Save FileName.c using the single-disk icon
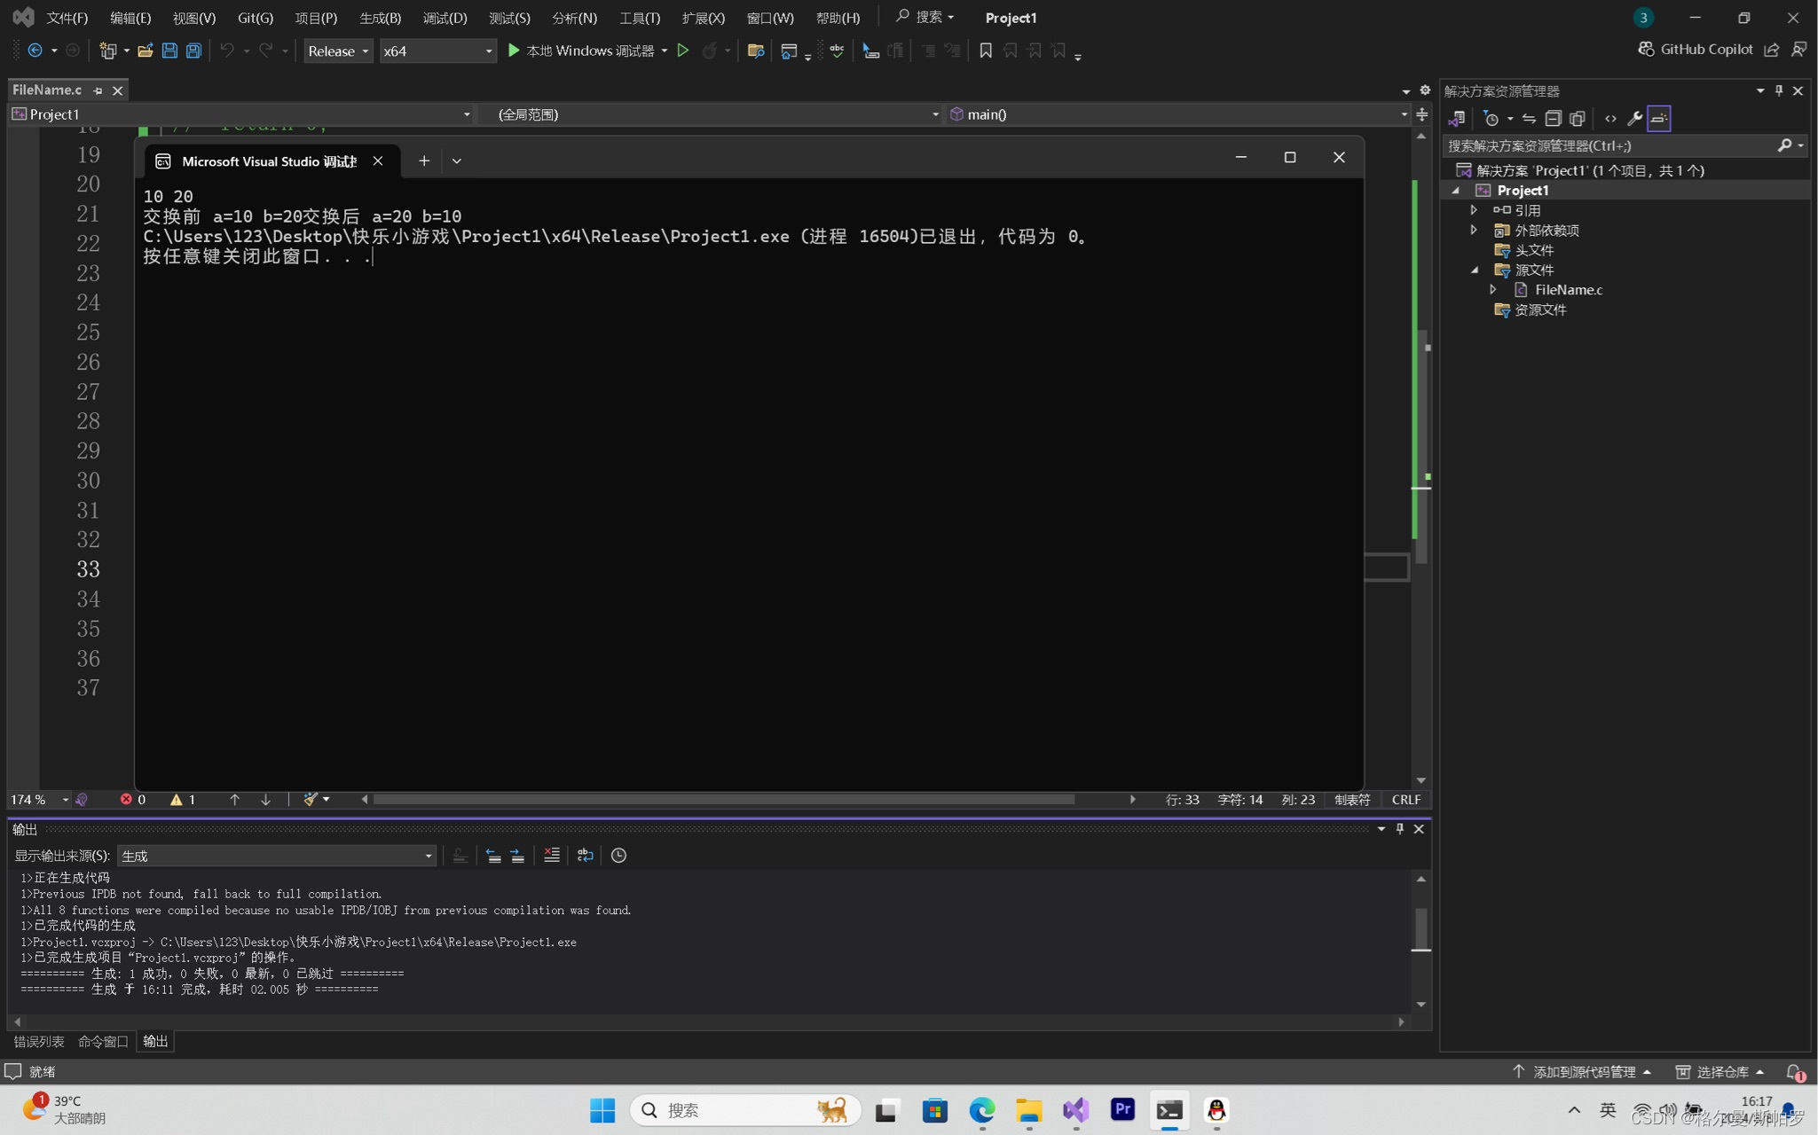The height and width of the screenshot is (1135, 1818). point(169,51)
